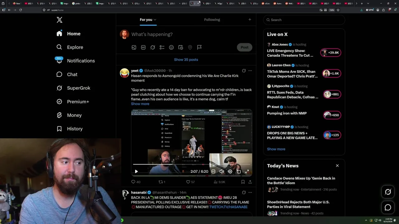Click the flag icon in composer
The image size is (399, 224).
click(199, 47)
